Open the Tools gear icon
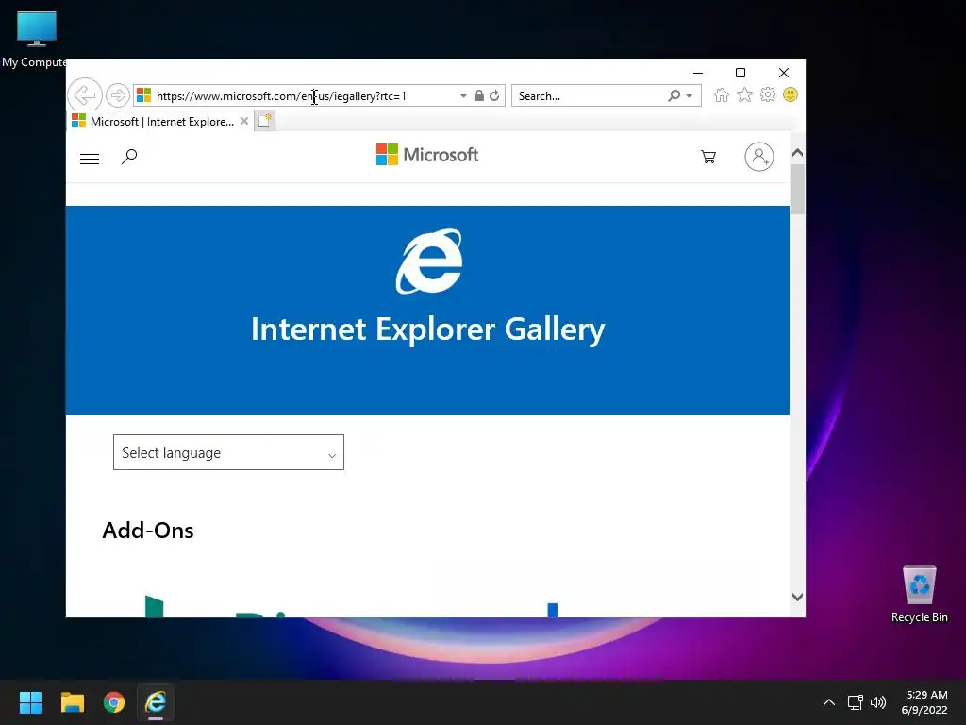The image size is (966, 725). pos(768,95)
